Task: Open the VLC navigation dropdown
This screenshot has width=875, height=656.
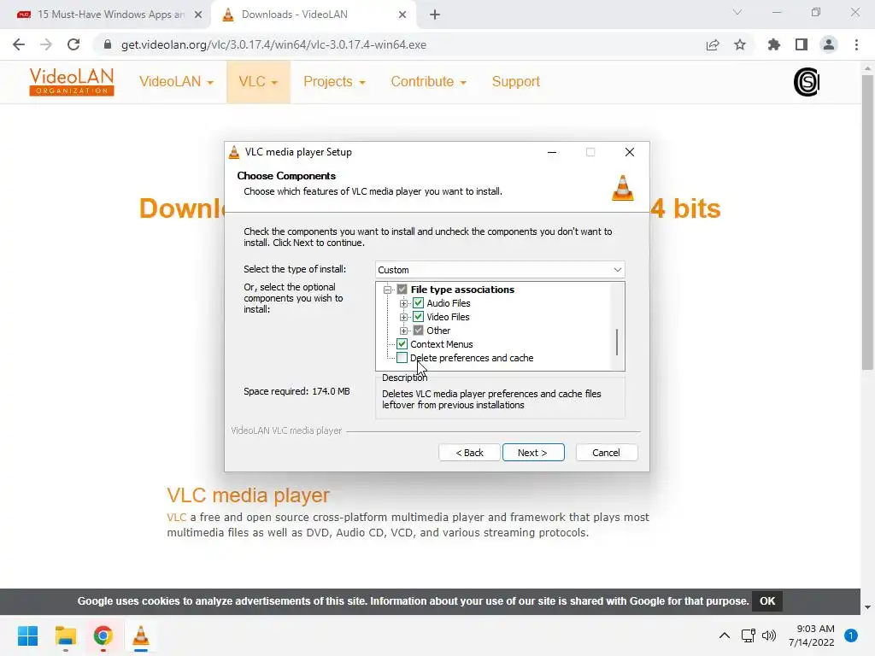Action: (x=258, y=82)
